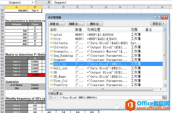Open the Name Box dropdown arrow
Image resolution: width=172 pixels, height=113 pixels.
pyautogui.click(x=32, y=2)
